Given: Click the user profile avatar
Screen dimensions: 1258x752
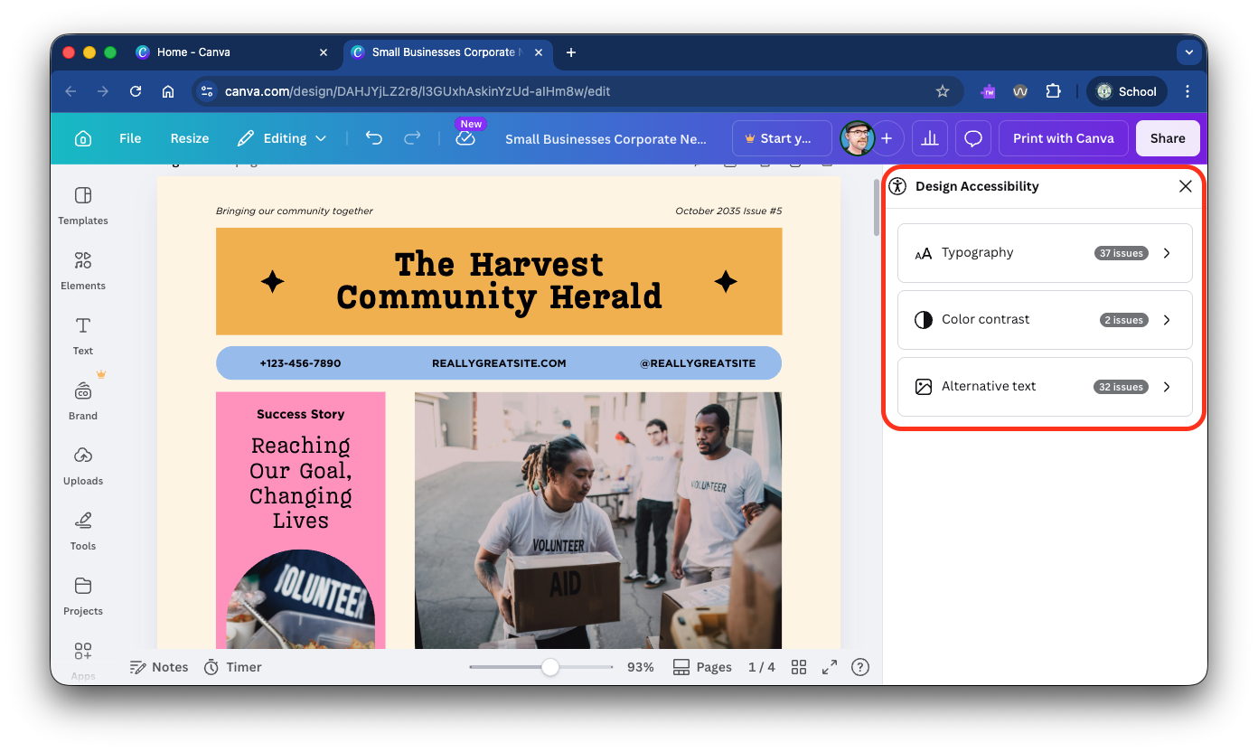Looking at the screenshot, I should point(857,138).
